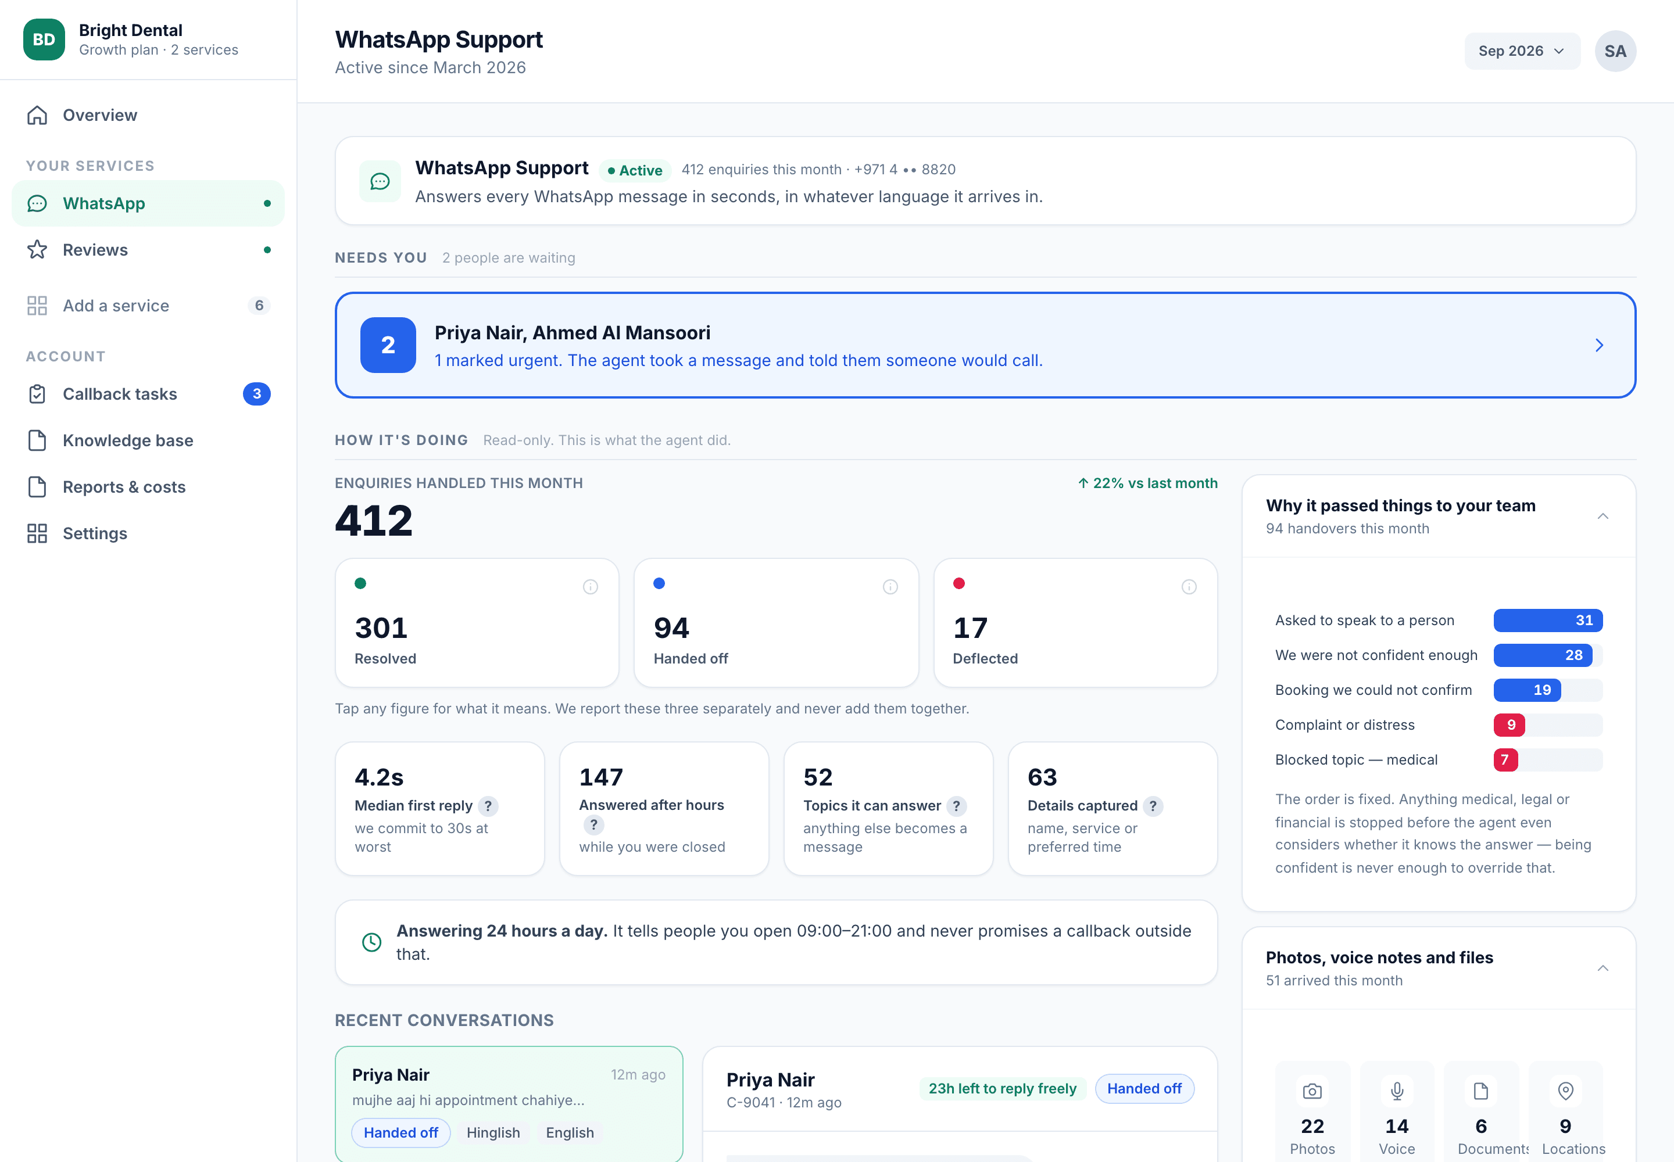The image size is (1674, 1162).
Task: Click the Overview home icon
Action: tap(37, 115)
